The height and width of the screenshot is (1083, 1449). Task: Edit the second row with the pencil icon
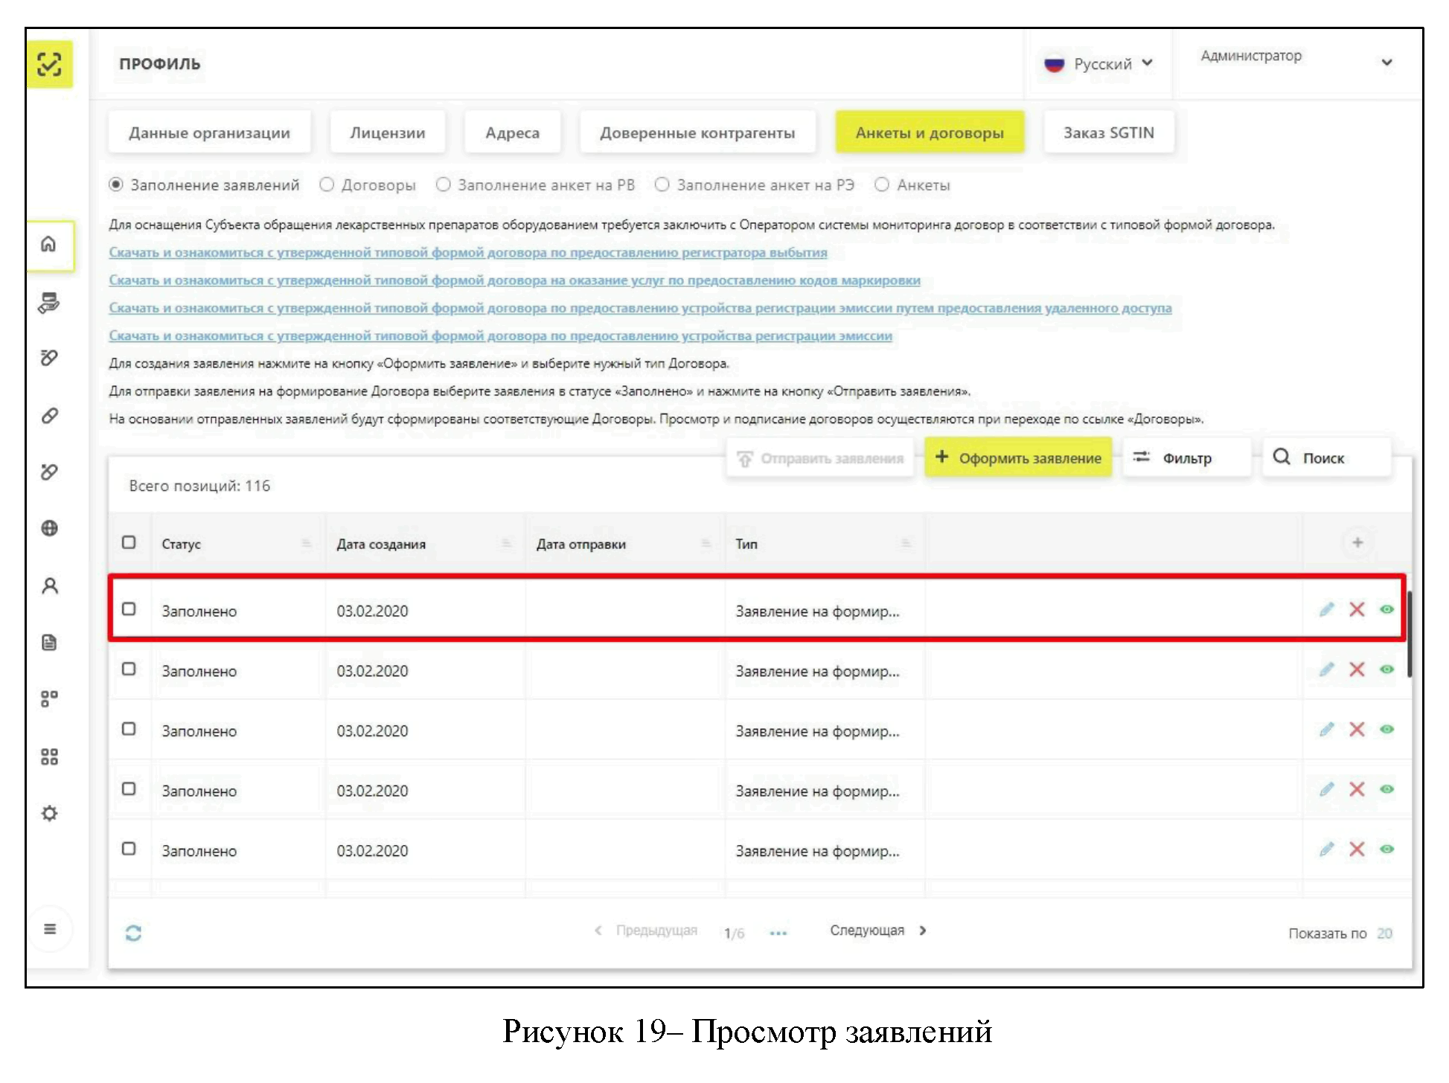pyautogui.click(x=1326, y=669)
